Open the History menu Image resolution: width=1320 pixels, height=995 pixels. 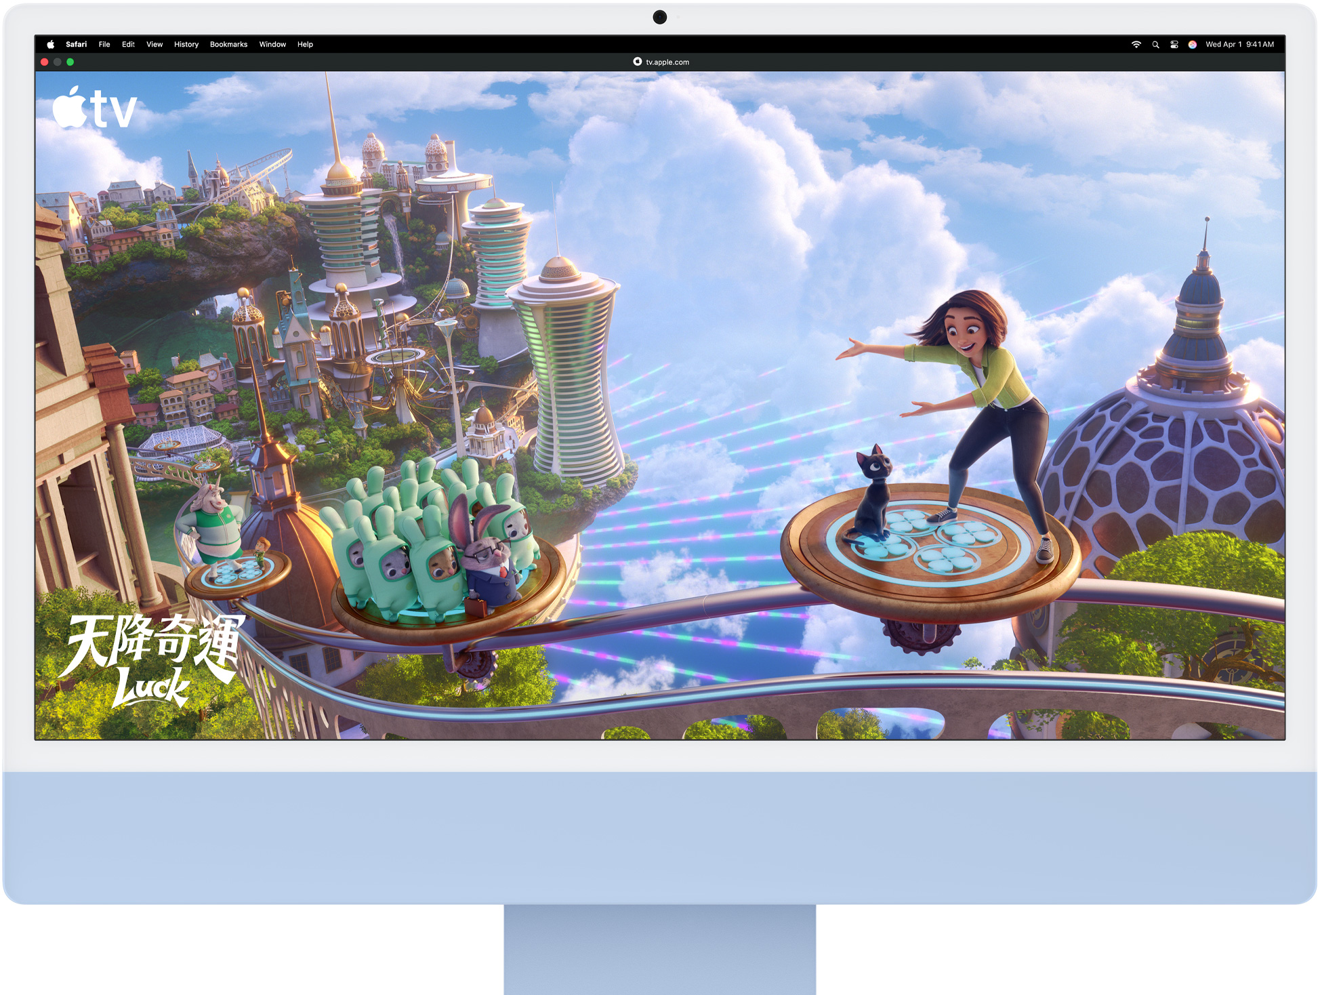[x=186, y=45]
